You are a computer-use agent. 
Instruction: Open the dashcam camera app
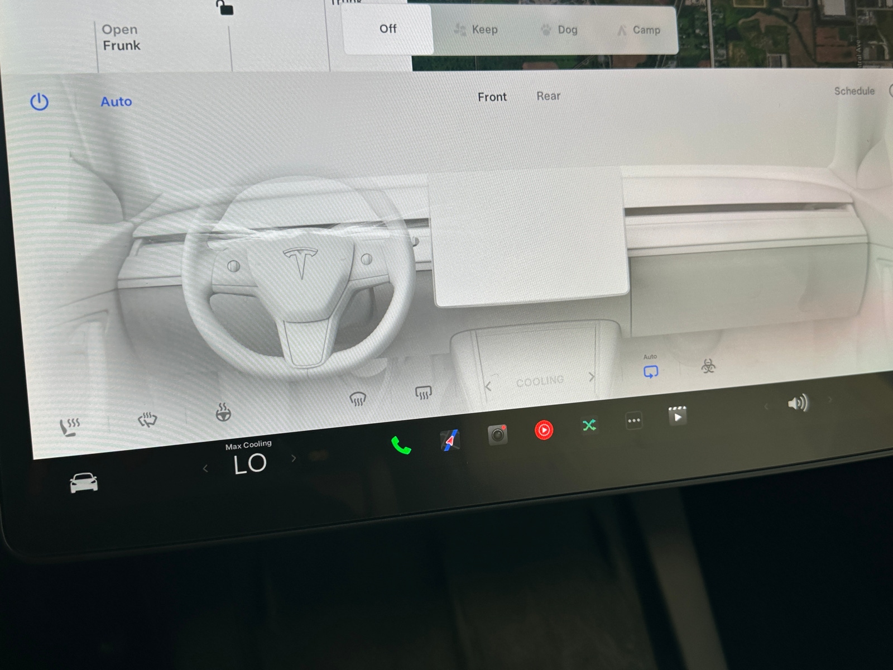pyautogui.click(x=498, y=435)
